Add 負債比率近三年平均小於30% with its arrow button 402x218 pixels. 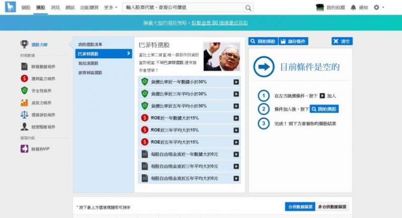click(236, 94)
